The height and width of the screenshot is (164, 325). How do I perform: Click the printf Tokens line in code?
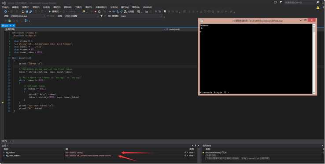click(x=30, y=64)
